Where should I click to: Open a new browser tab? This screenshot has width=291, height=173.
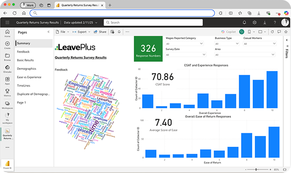pyautogui.click(x=110, y=5)
